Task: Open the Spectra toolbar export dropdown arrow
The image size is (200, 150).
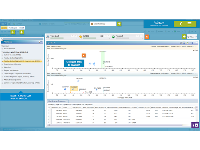Action: [x=190, y=43]
